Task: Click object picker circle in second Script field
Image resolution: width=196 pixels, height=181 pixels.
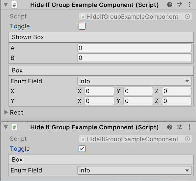Action: [187, 139]
